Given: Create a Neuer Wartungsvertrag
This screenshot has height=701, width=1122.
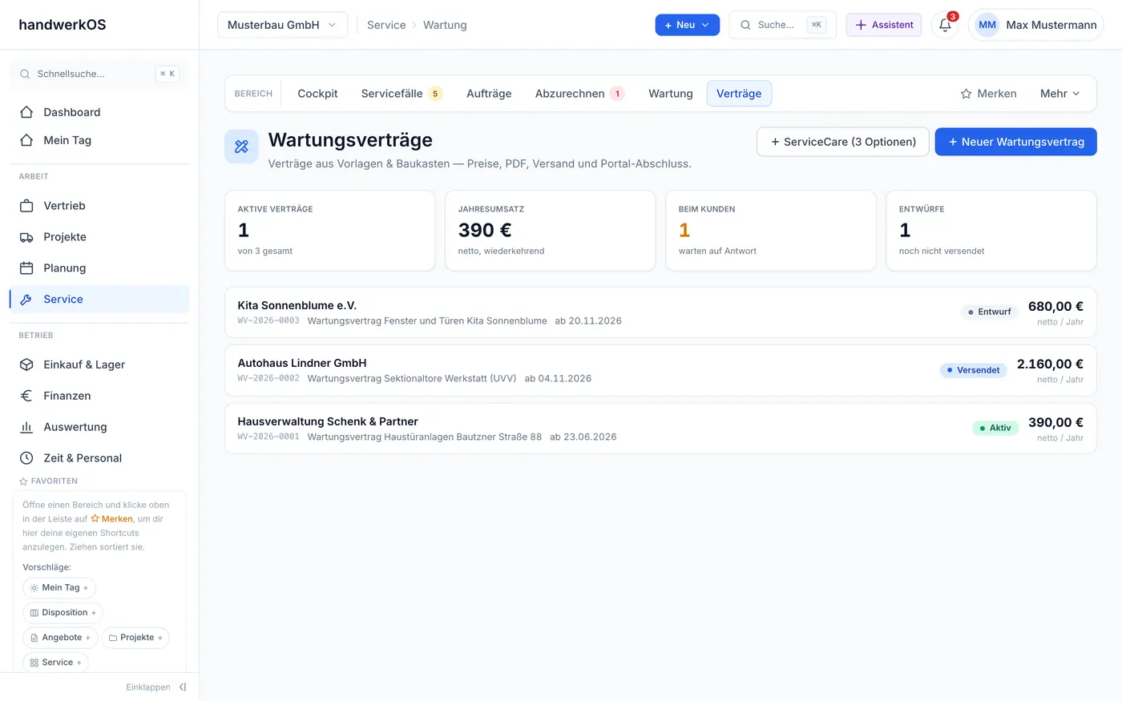Looking at the screenshot, I should [x=1015, y=142].
